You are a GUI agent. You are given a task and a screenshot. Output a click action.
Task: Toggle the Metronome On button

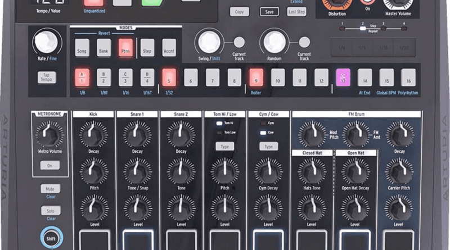49,166
